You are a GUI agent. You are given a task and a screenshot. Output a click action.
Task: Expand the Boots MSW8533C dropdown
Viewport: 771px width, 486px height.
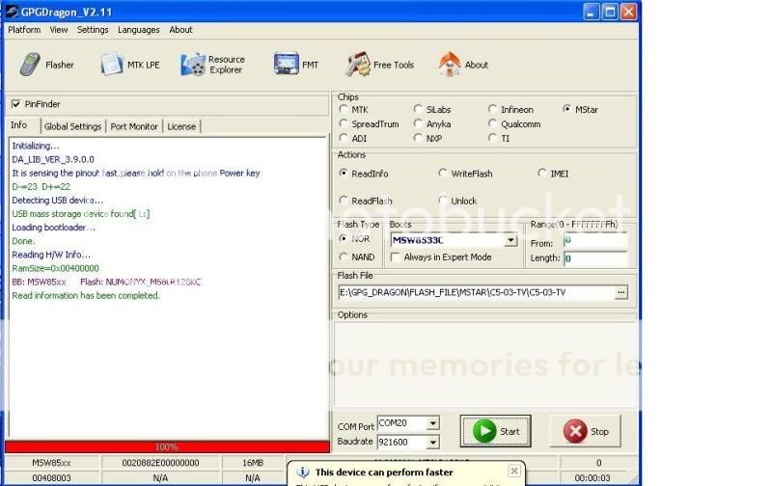coord(510,240)
